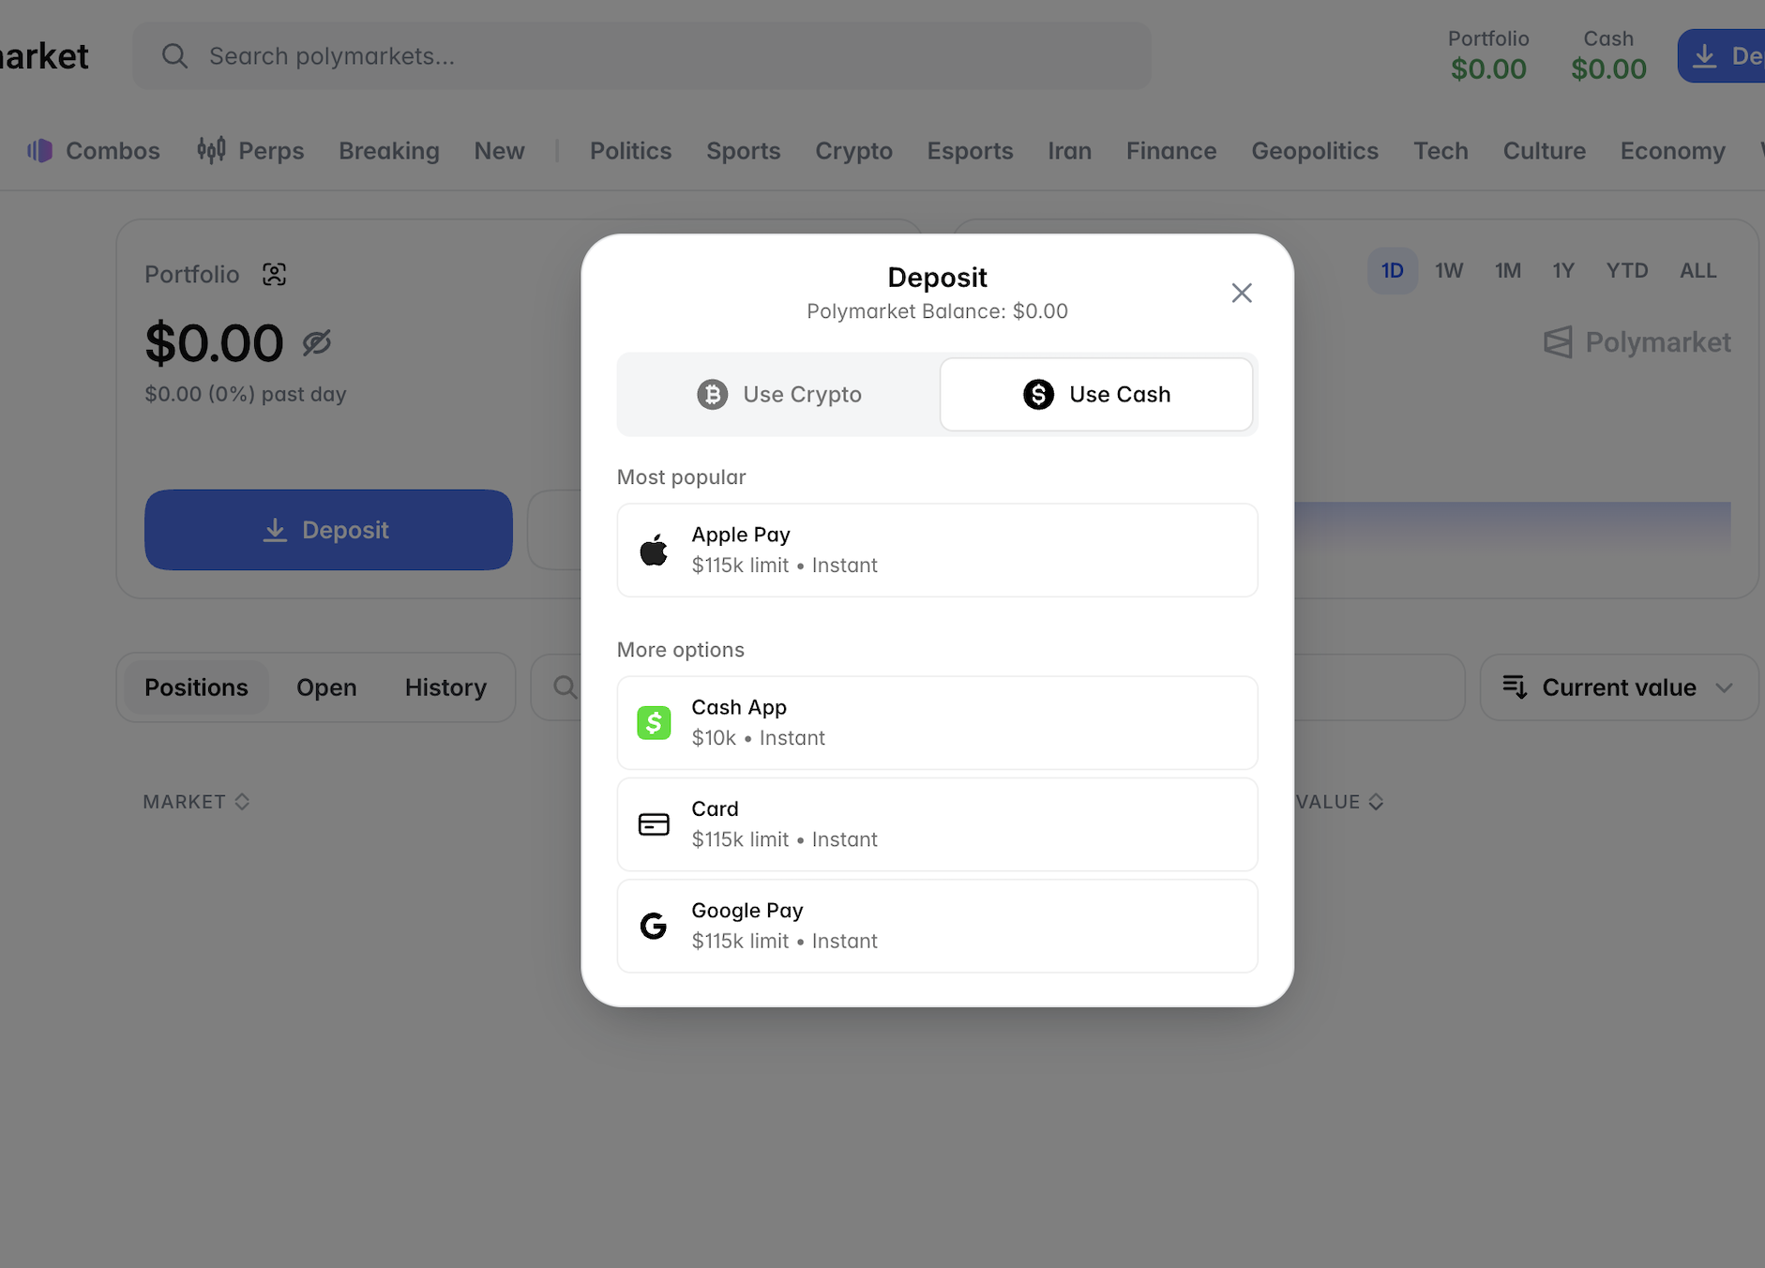Click the Combos purple icon

[x=39, y=151]
